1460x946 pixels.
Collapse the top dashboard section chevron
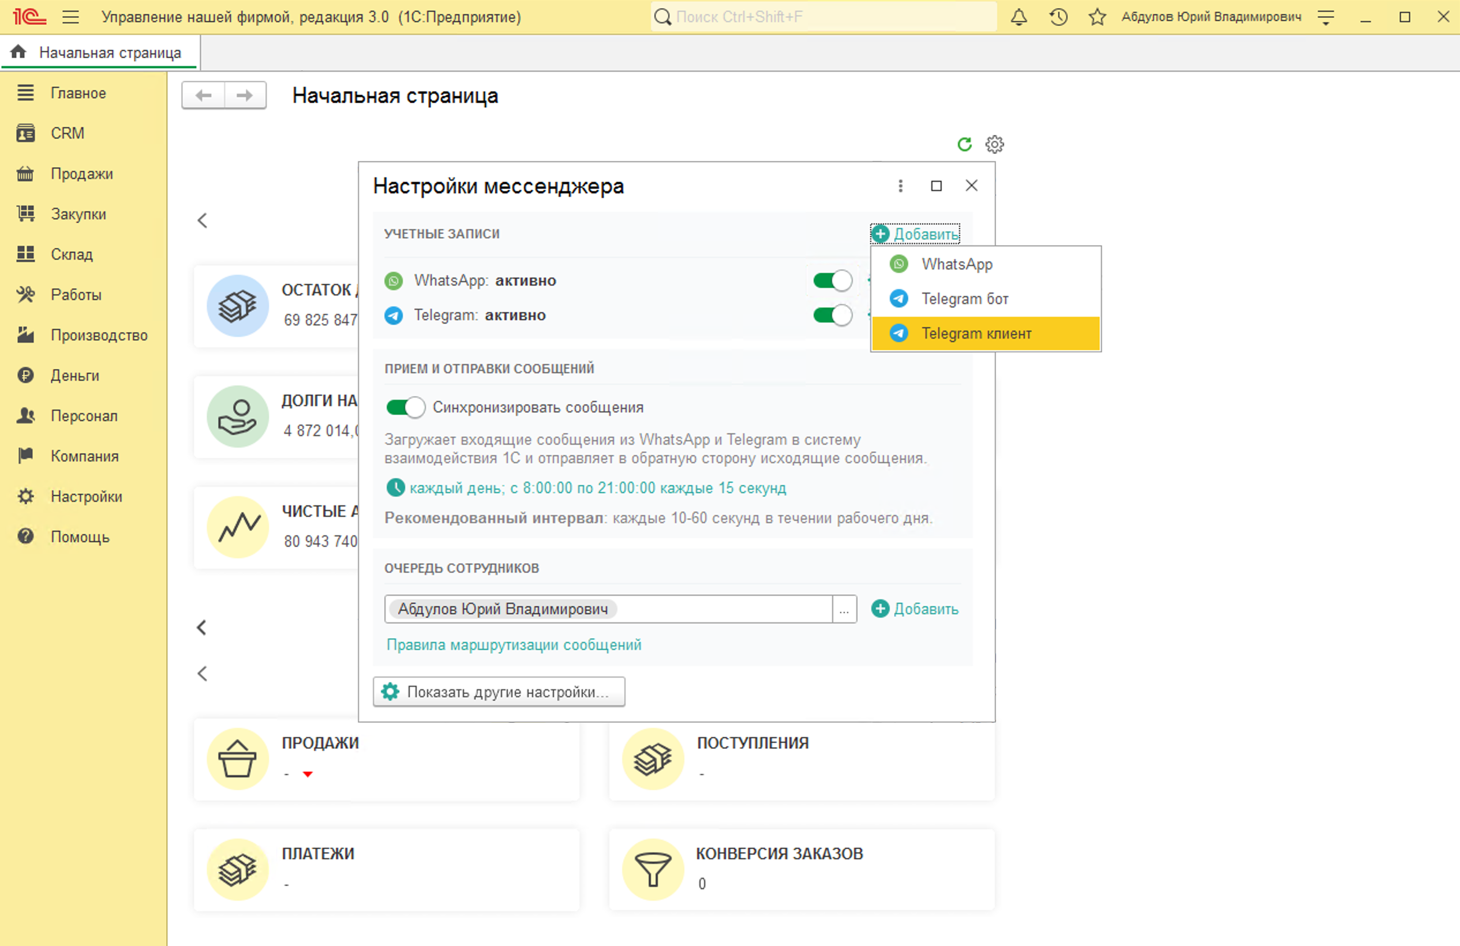203,221
